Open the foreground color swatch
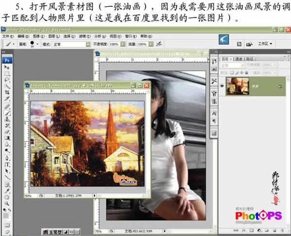The image size is (291, 236). 6,215
